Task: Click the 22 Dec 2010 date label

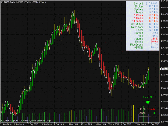Action: pos(140,124)
